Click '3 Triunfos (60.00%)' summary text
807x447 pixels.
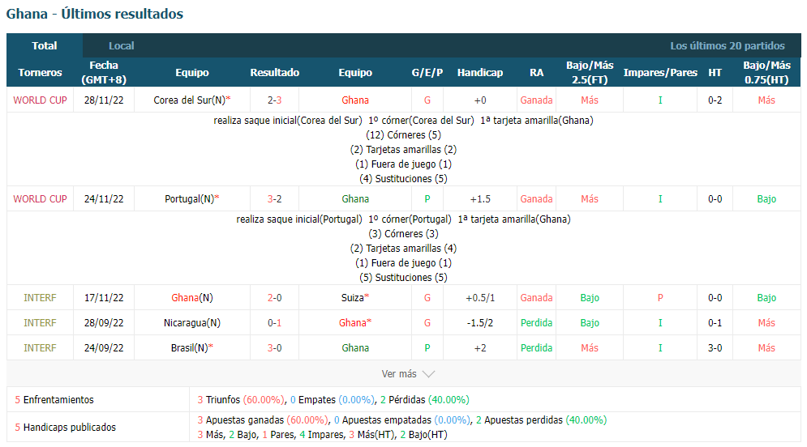(x=241, y=400)
